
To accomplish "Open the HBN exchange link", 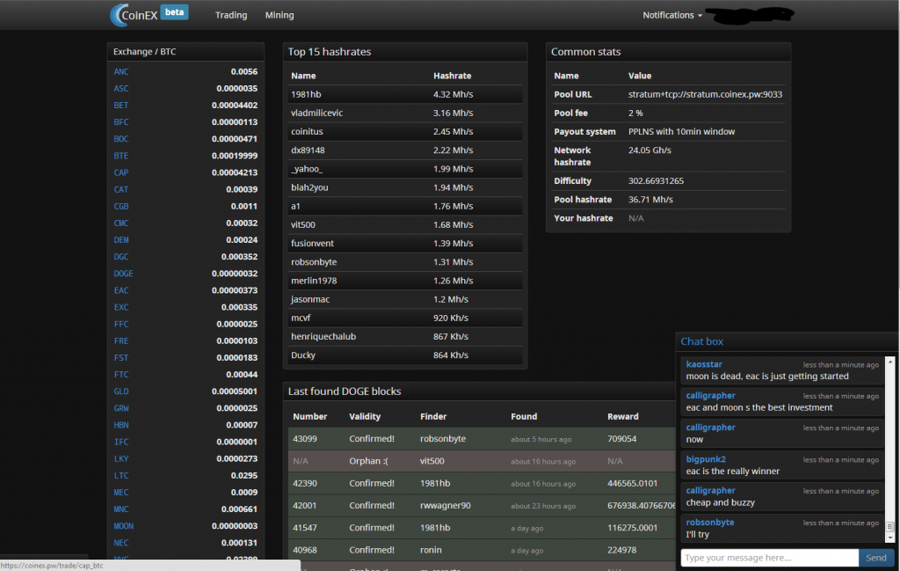I will click(121, 425).
